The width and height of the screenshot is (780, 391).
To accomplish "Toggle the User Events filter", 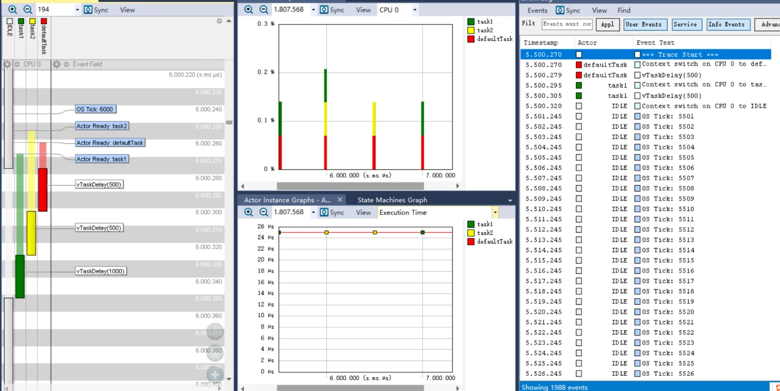I will pos(643,24).
